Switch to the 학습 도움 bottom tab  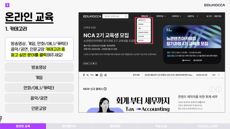click(x=161, y=126)
